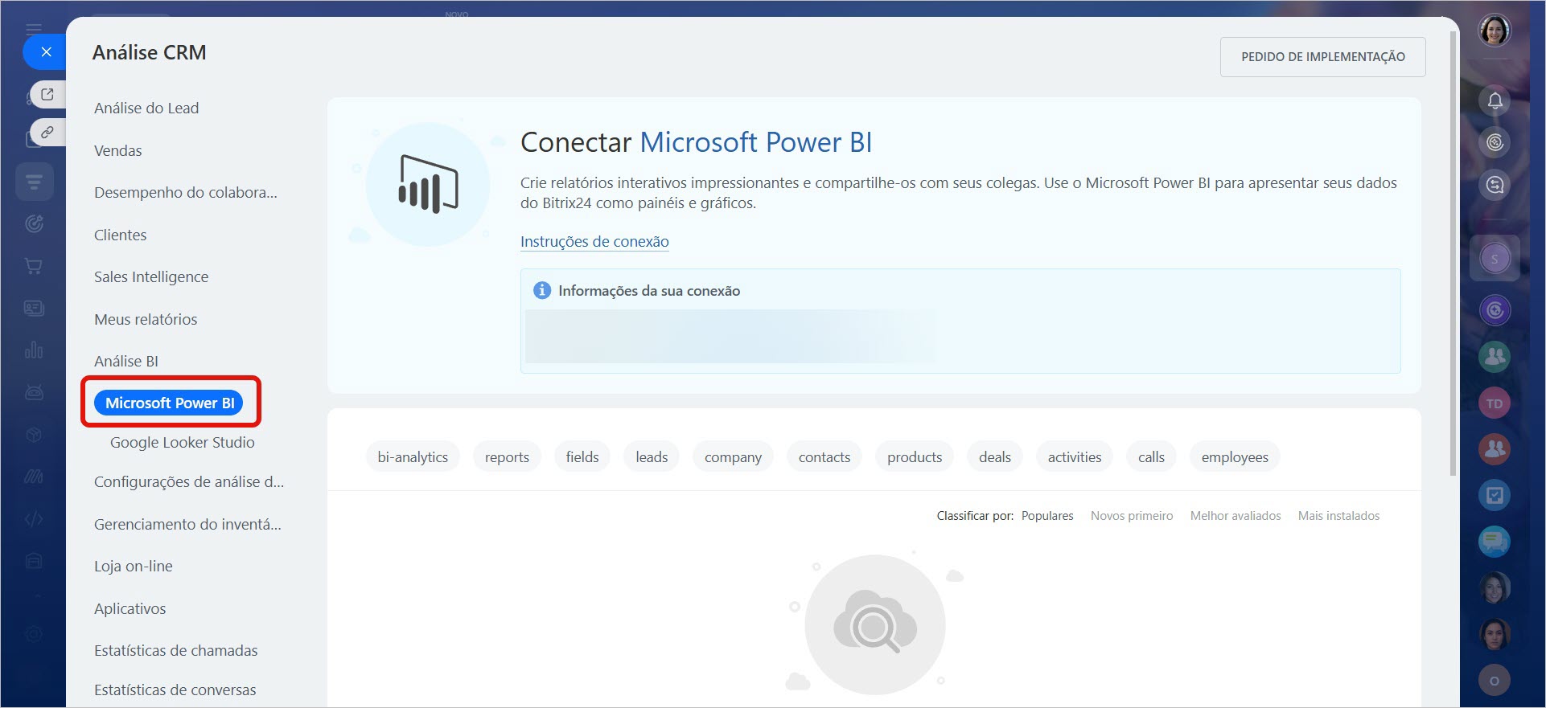Click the Pedido de Implementação button

[1322, 57]
